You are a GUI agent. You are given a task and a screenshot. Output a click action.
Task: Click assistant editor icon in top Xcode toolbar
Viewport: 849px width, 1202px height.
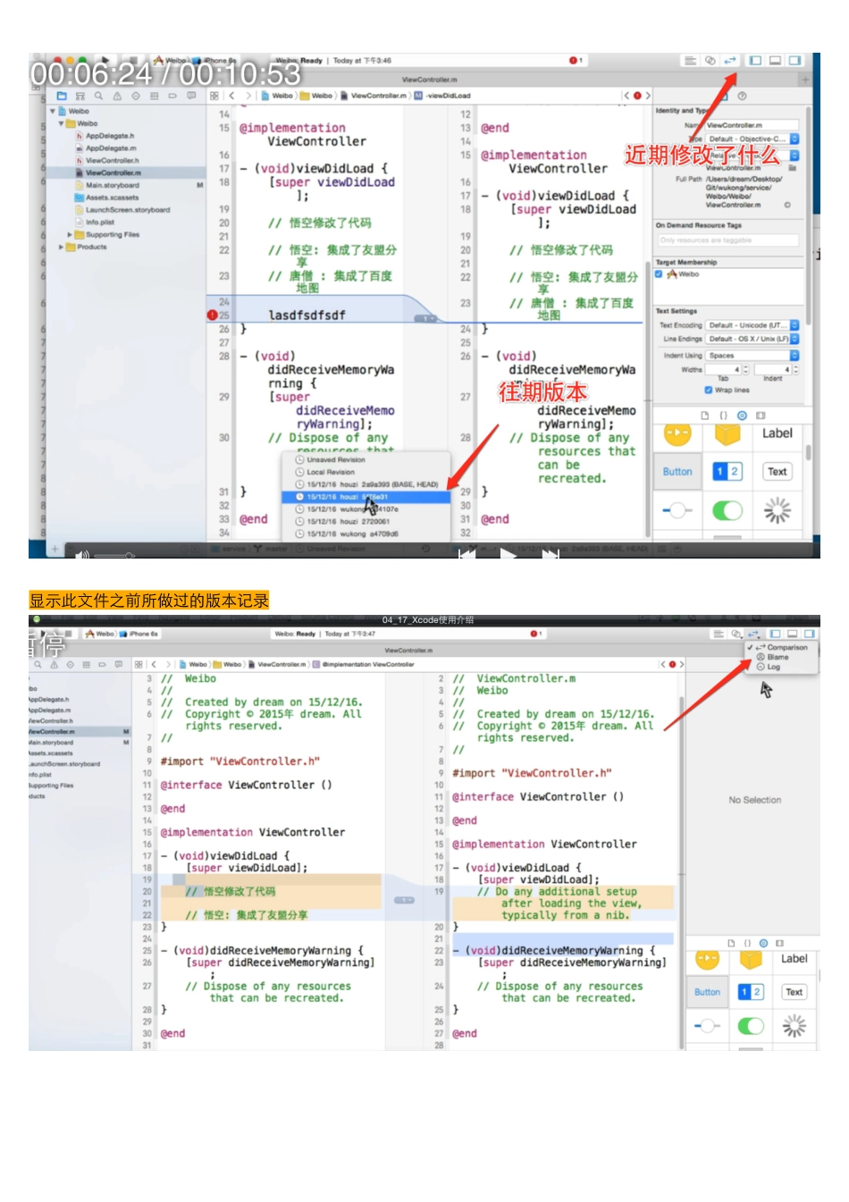click(710, 61)
